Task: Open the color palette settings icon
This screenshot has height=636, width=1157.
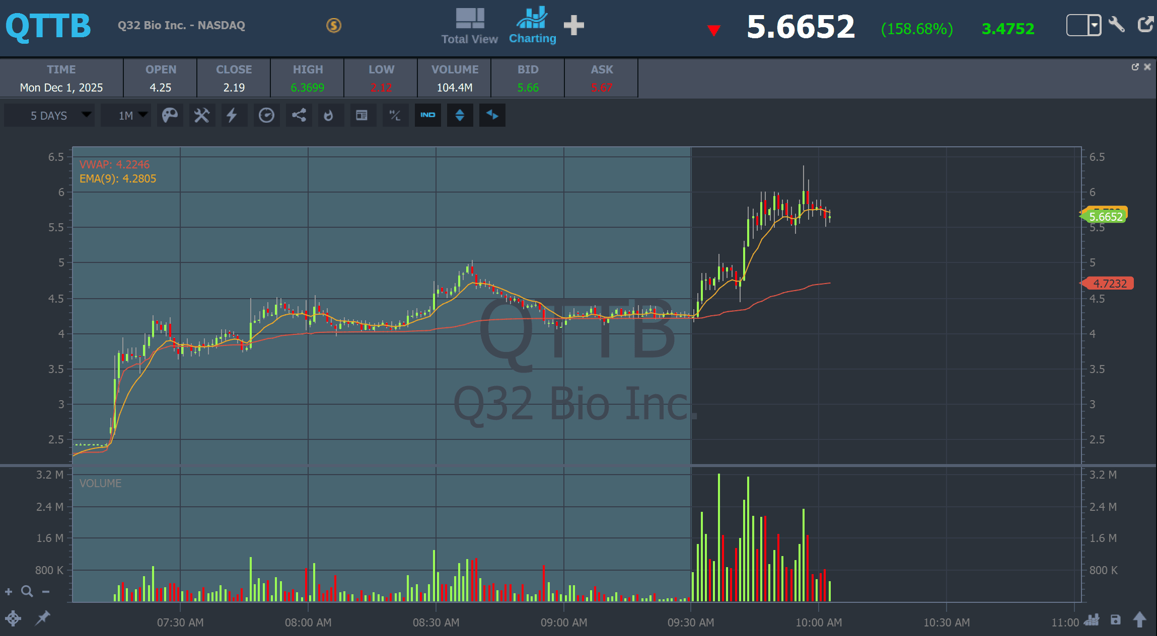Action: pyautogui.click(x=170, y=116)
